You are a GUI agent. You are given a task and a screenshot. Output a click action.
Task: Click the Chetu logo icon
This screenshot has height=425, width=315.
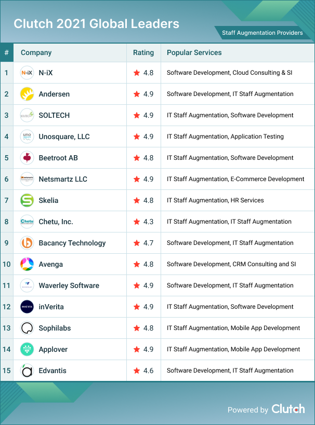tap(27, 222)
